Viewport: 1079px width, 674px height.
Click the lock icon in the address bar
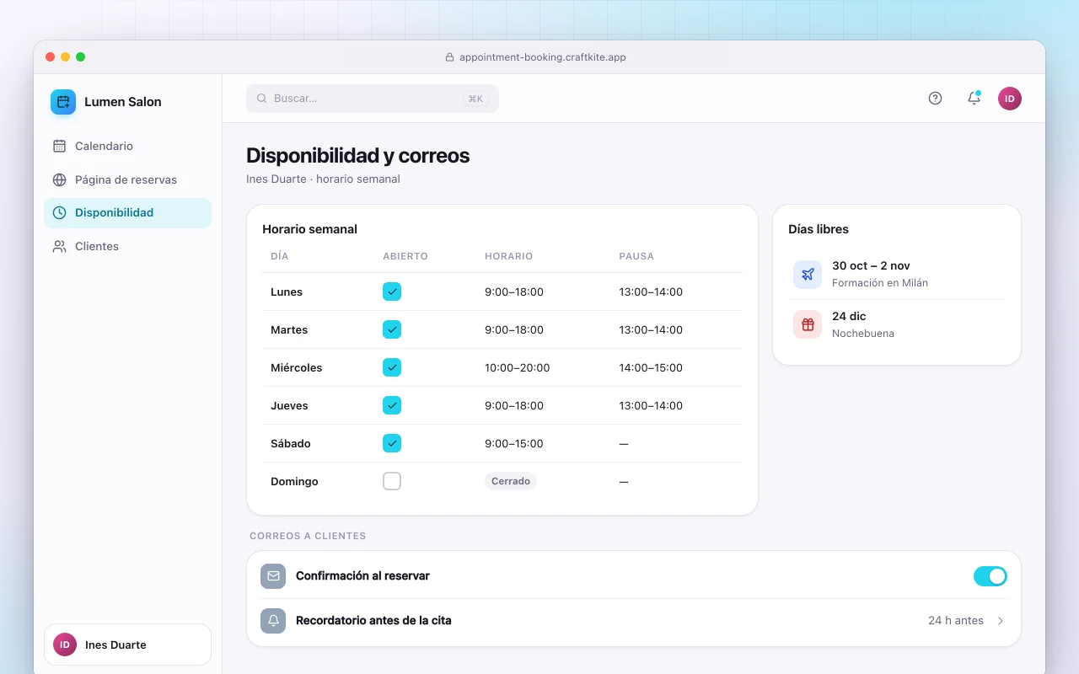(449, 57)
